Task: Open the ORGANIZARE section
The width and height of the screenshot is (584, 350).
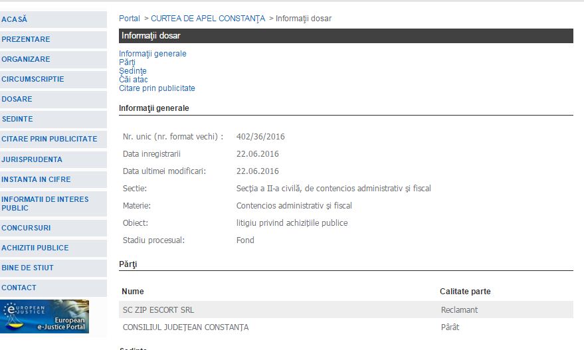Action: point(26,59)
